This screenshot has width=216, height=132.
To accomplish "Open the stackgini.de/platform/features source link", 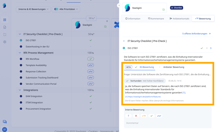I will click(x=144, y=97).
